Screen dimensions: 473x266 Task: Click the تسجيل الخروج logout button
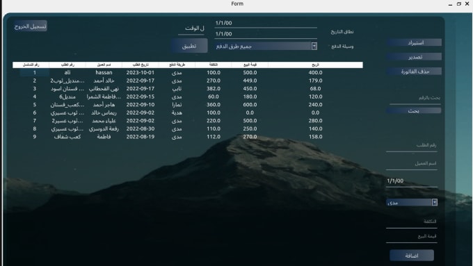(x=30, y=26)
